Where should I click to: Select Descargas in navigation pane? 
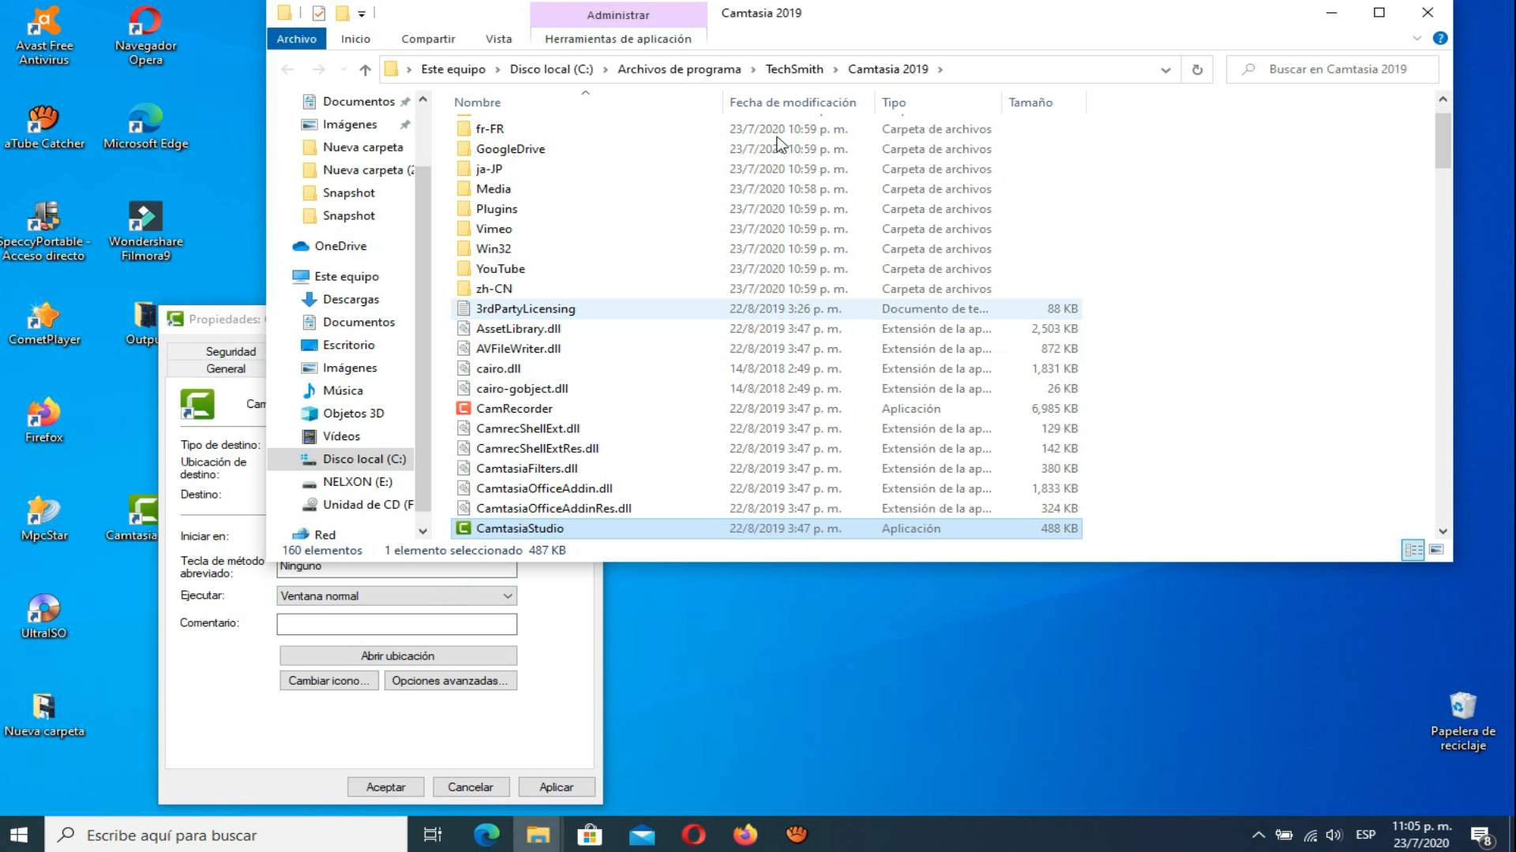(351, 300)
